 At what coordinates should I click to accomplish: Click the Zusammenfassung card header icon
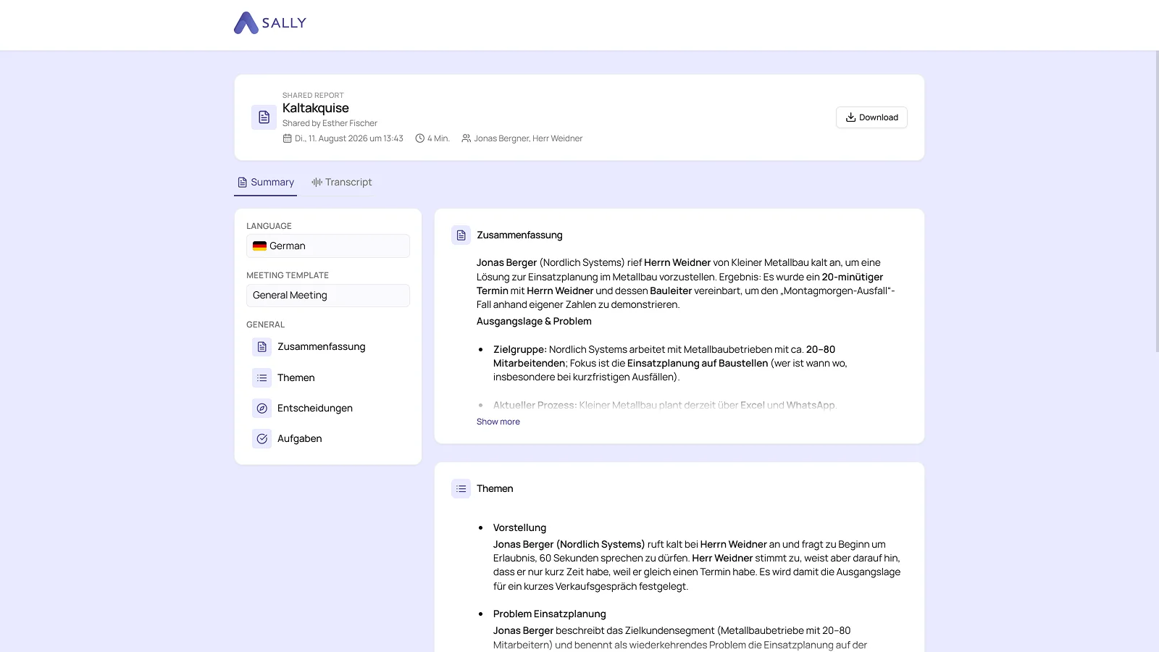tap(461, 235)
